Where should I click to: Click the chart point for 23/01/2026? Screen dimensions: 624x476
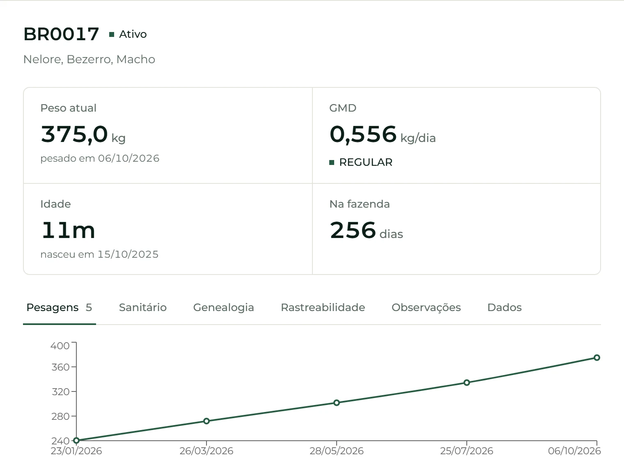tap(76, 440)
